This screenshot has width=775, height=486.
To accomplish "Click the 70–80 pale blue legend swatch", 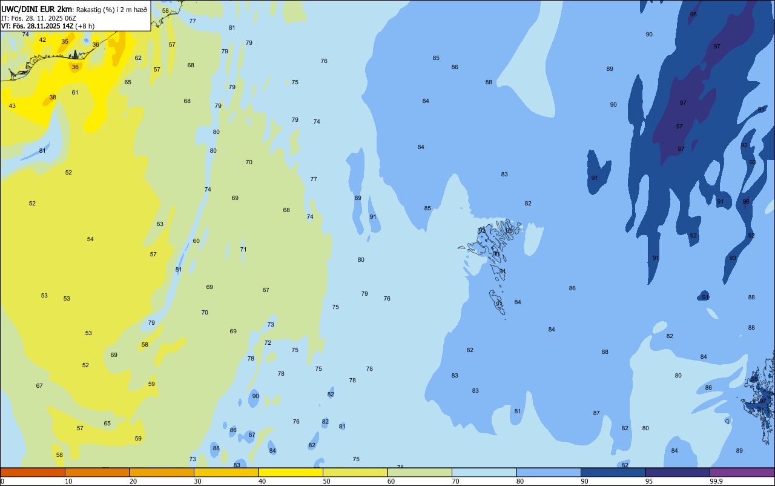I will pyautogui.click(x=484, y=472).
